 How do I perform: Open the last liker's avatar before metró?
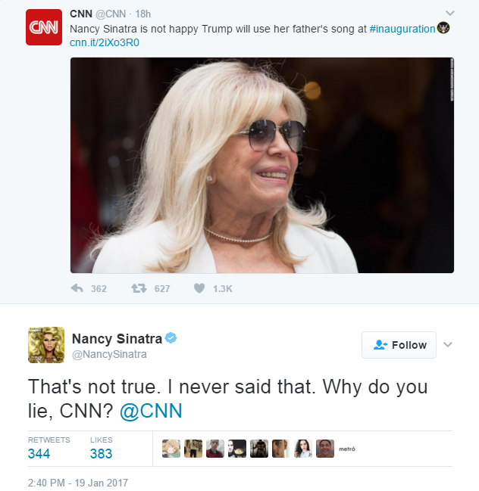coord(325,449)
